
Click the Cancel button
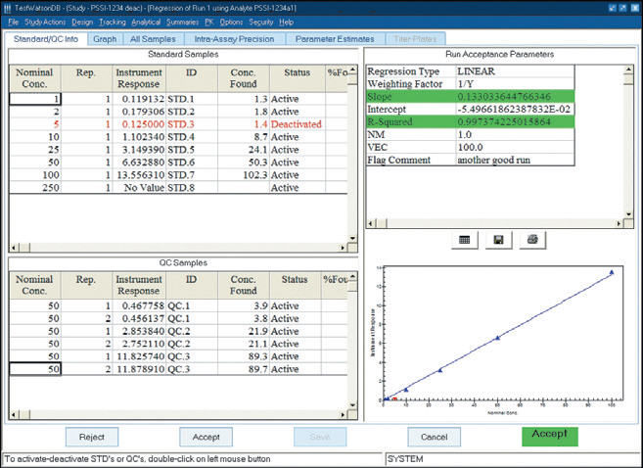point(434,436)
